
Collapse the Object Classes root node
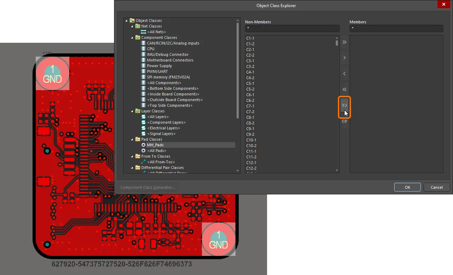click(x=127, y=21)
